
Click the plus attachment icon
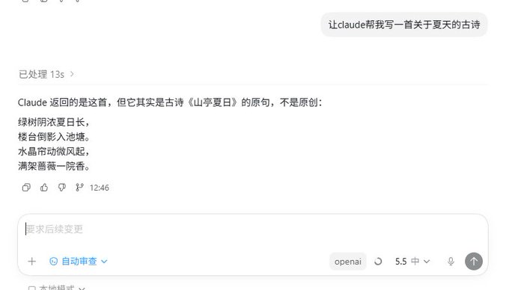click(31, 261)
